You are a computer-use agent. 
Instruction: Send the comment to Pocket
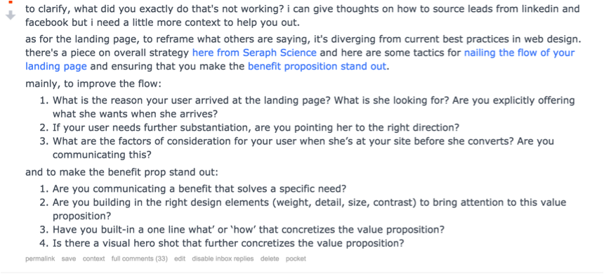point(296,259)
